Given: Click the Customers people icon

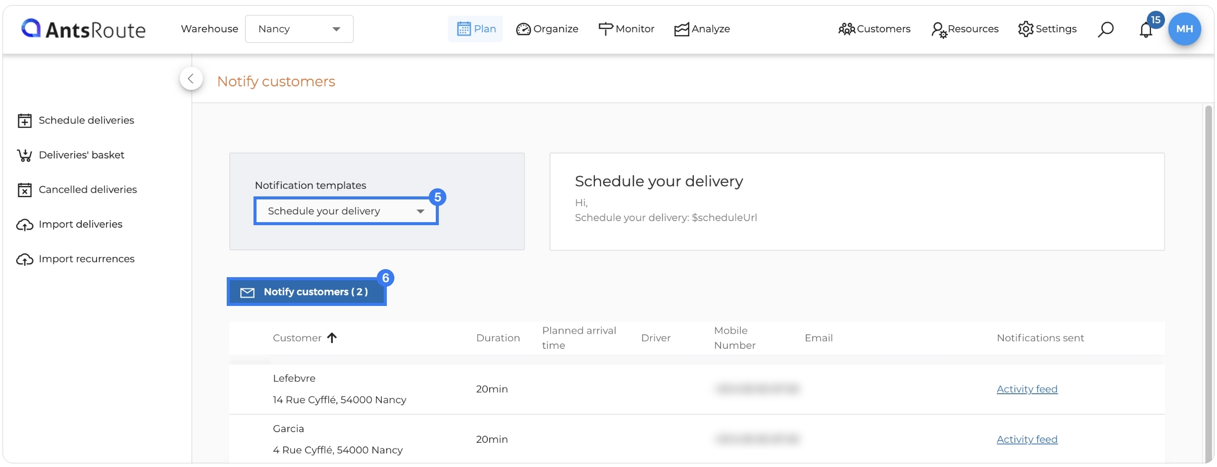Looking at the screenshot, I should 846,29.
